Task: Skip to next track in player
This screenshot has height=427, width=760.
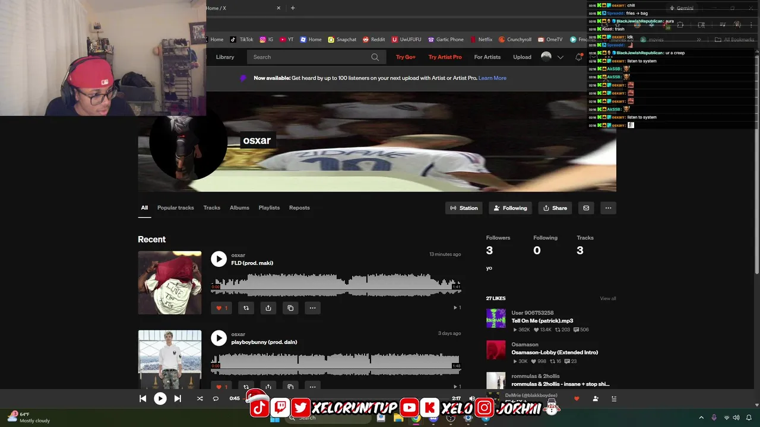Action: 178,399
